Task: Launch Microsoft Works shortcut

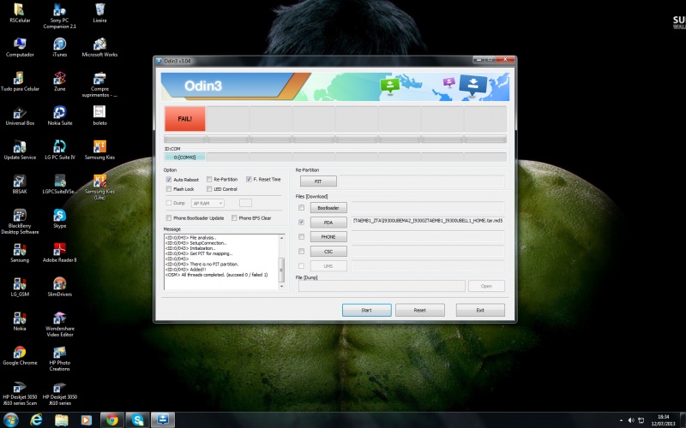Action: pyautogui.click(x=99, y=47)
